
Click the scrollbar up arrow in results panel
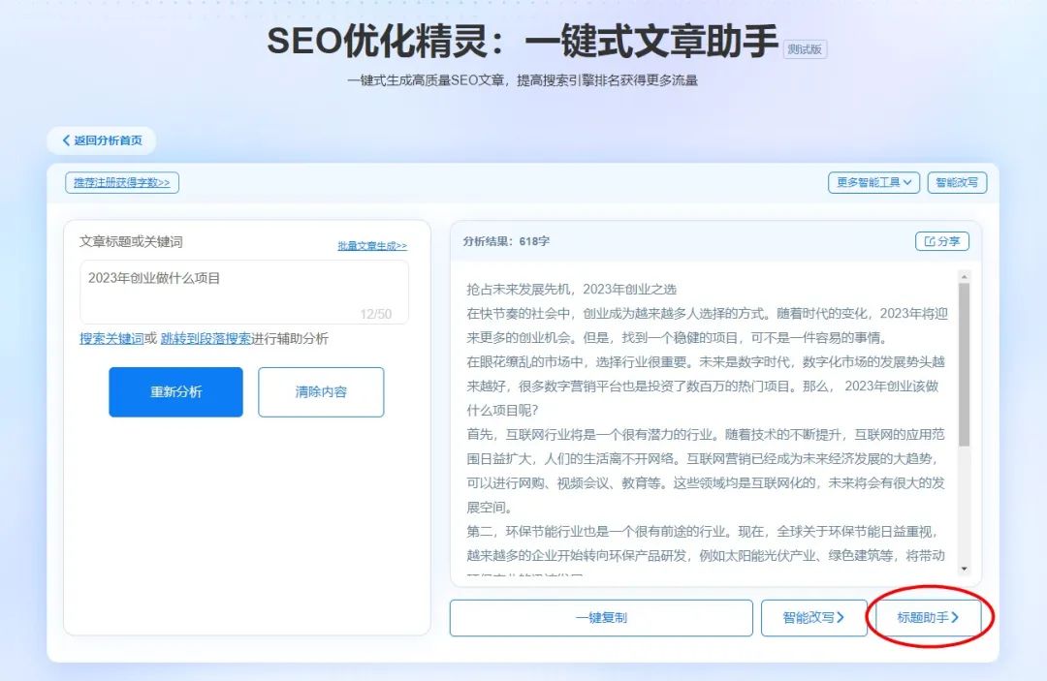pyautogui.click(x=966, y=278)
